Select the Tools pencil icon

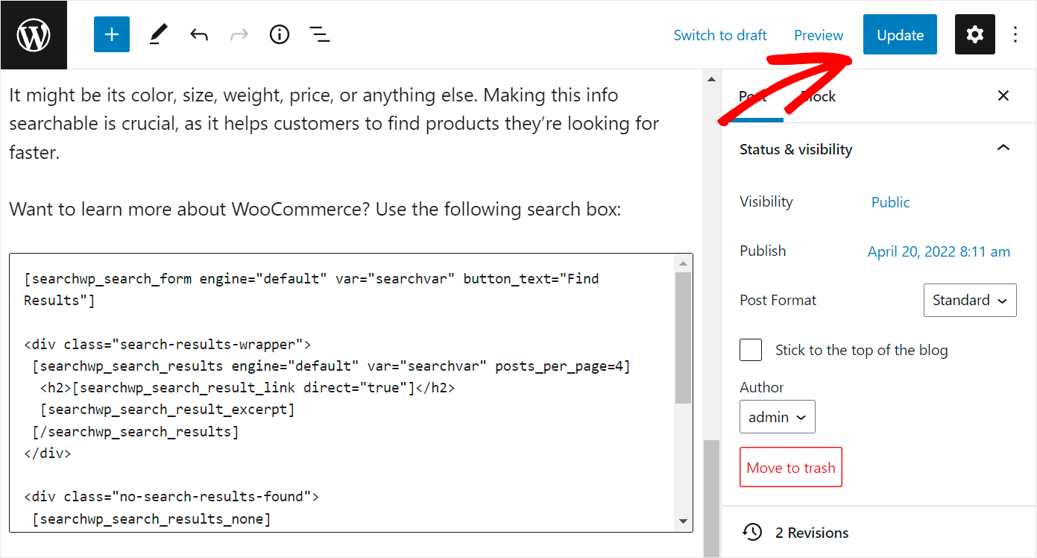coord(158,34)
